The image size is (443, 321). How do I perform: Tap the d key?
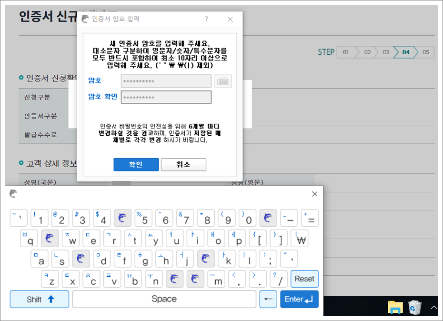102,259
